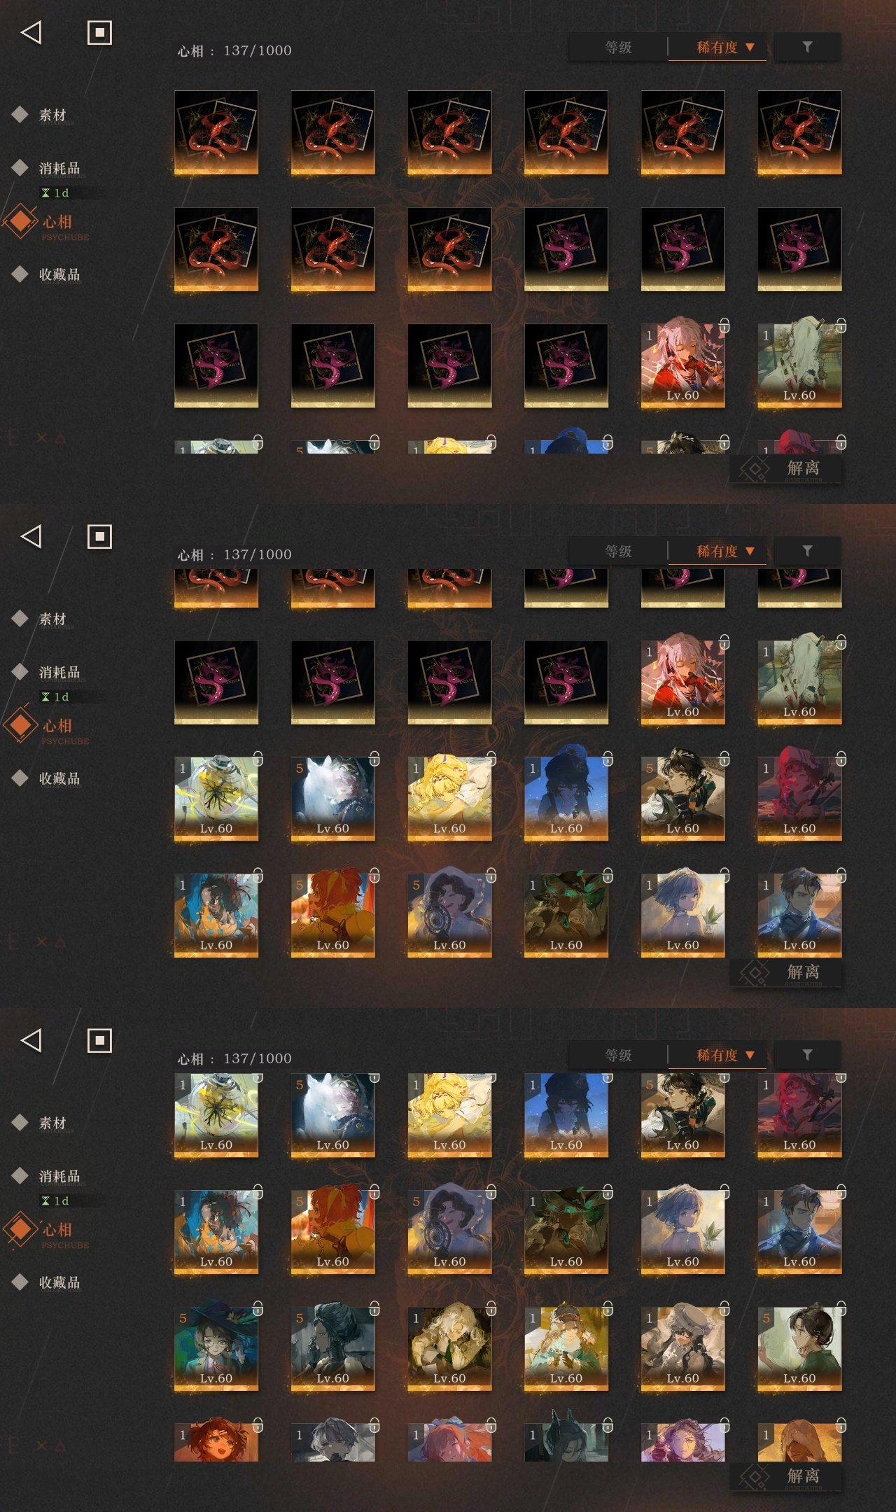Toggle lock on the green-robed man psychube card
Viewport: 896px width, 1512px height.
[x=841, y=1308]
